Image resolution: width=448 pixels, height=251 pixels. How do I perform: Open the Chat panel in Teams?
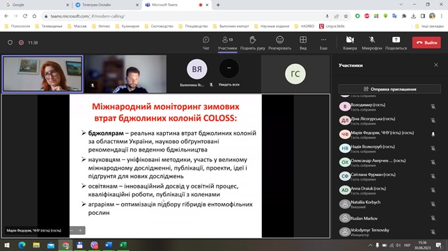click(x=206, y=43)
